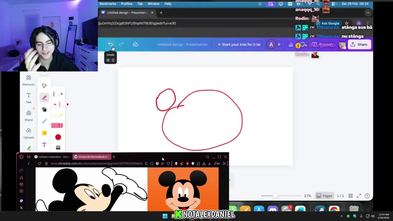Open the Window menu

[154, 4]
